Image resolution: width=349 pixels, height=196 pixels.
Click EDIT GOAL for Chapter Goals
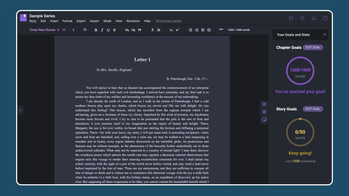coord(313,47)
